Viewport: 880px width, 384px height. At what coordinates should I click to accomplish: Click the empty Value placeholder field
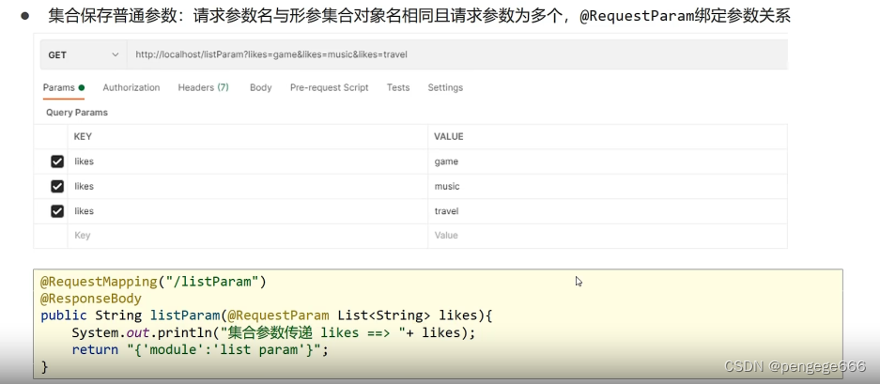[608, 236]
